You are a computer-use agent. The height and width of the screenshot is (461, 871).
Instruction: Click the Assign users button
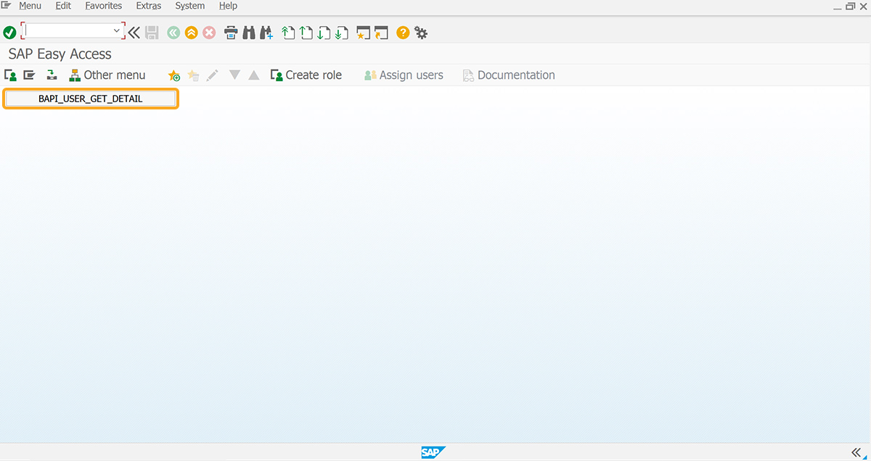point(404,75)
